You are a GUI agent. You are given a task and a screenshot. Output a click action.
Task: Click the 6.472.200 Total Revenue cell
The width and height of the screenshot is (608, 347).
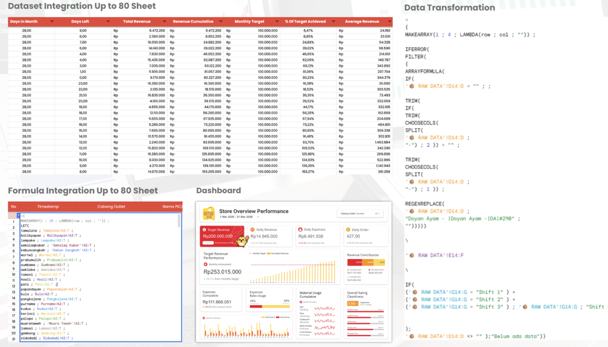pos(157,30)
